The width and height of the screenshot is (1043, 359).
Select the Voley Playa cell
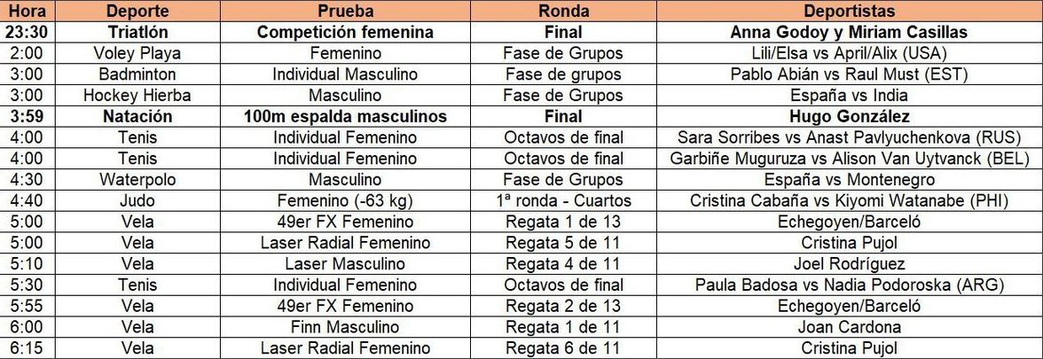tap(137, 53)
